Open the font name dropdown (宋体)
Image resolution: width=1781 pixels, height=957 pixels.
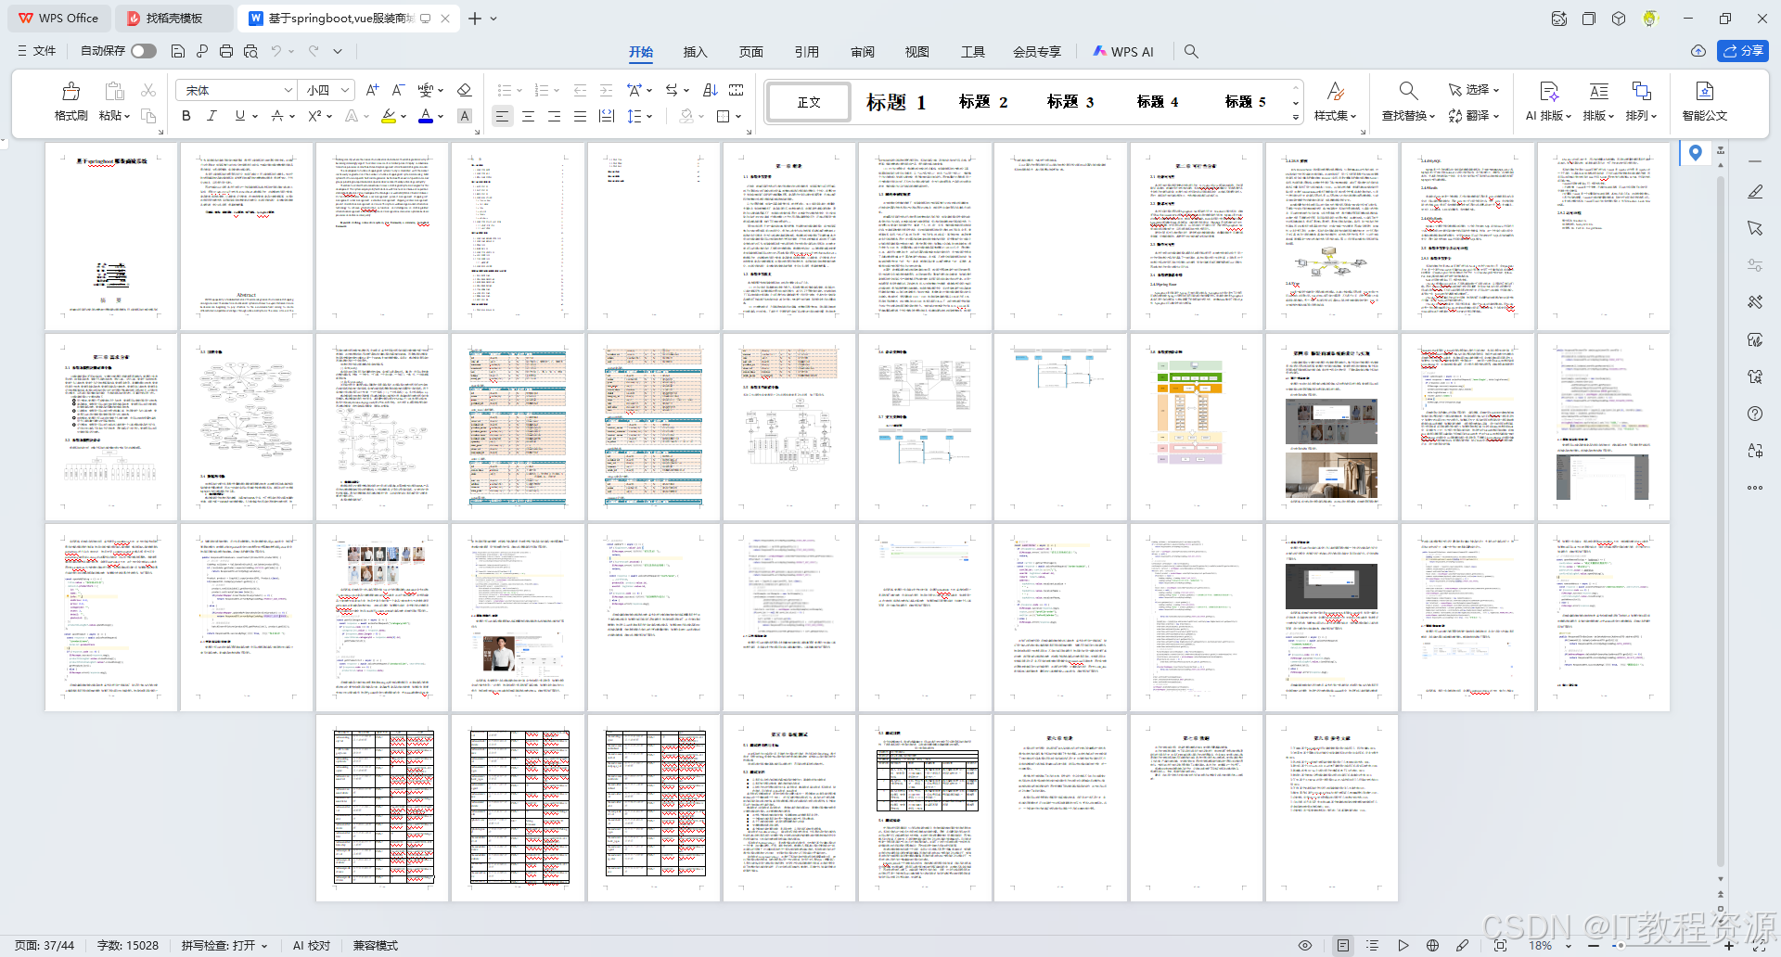[288, 90]
